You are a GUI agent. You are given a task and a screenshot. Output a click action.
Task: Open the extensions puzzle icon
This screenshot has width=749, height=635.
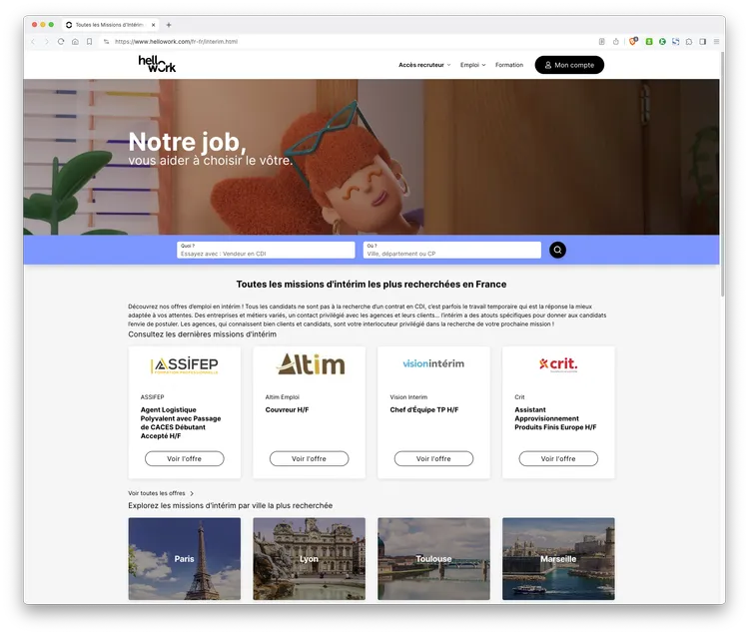point(689,42)
